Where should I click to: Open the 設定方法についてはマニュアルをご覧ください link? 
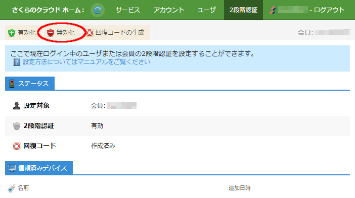[86, 62]
